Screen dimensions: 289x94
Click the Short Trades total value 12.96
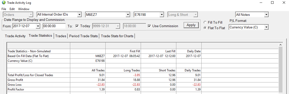pos(172,75)
